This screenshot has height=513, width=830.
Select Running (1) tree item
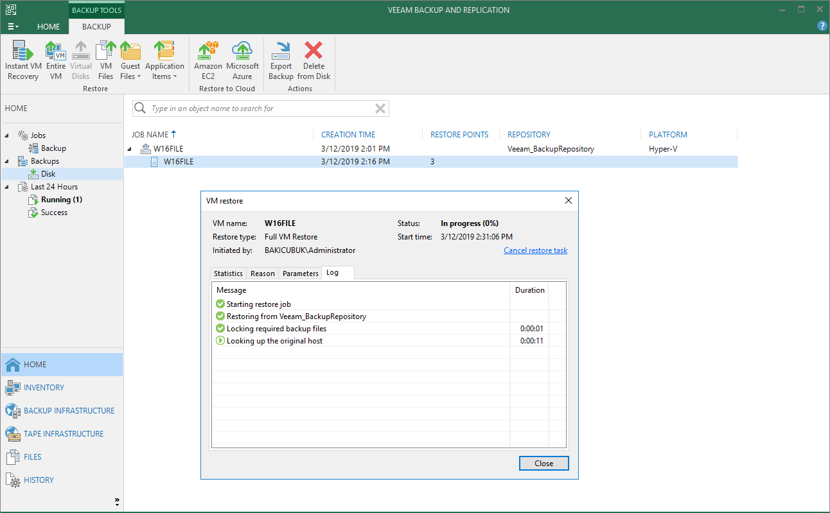click(62, 200)
